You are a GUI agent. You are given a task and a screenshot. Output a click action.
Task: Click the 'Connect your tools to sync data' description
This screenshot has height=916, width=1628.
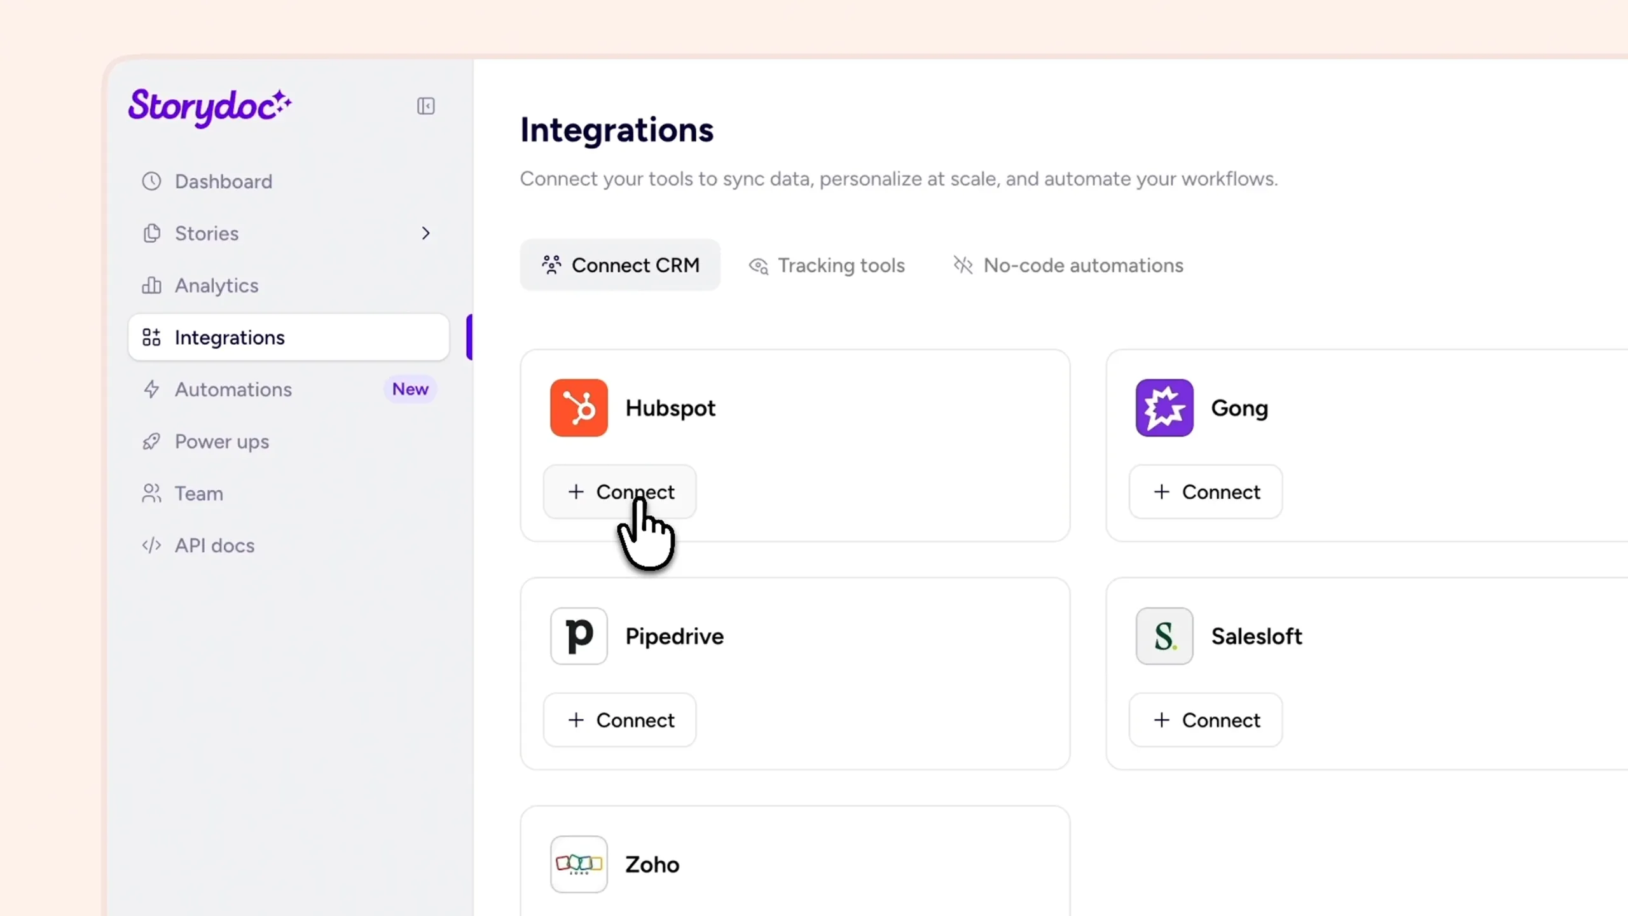pyautogui.click(x=899, y=179)
